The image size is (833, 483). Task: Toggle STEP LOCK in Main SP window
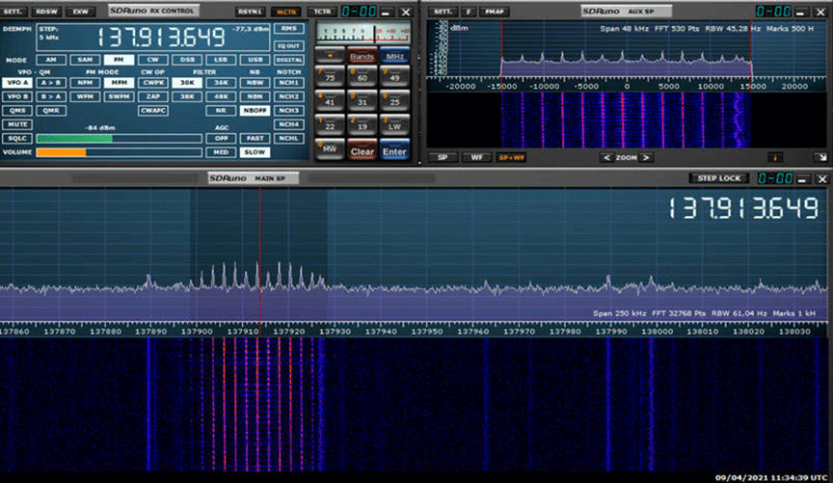[719, 178]
